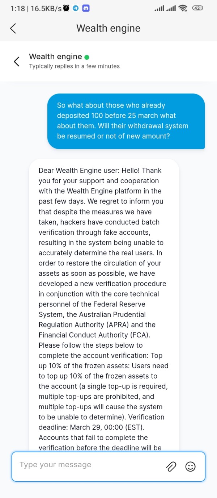Image resolution: width=217 pixels, height=498 pixels.
Task: Select the blue sent message bubble
Action: click(x=126, y=121)
